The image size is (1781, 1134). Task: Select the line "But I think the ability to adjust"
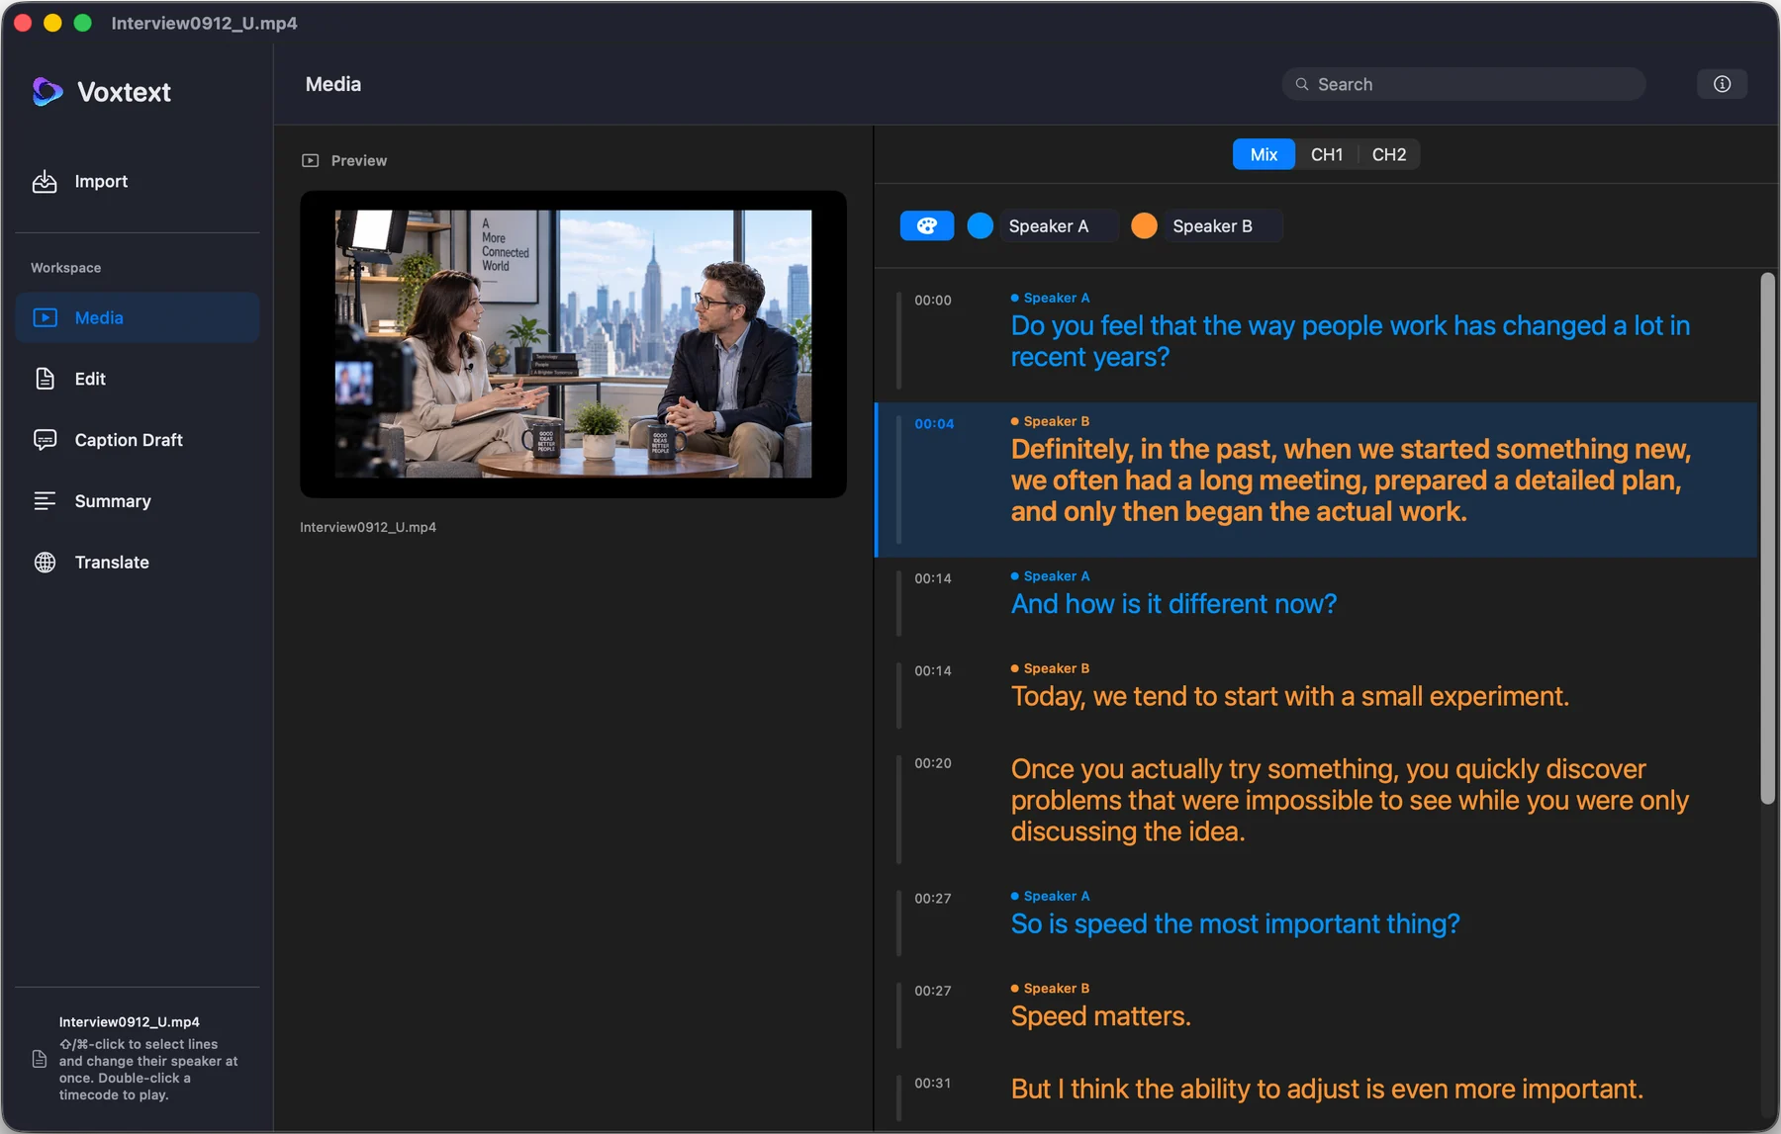tap(1327, 1090)
